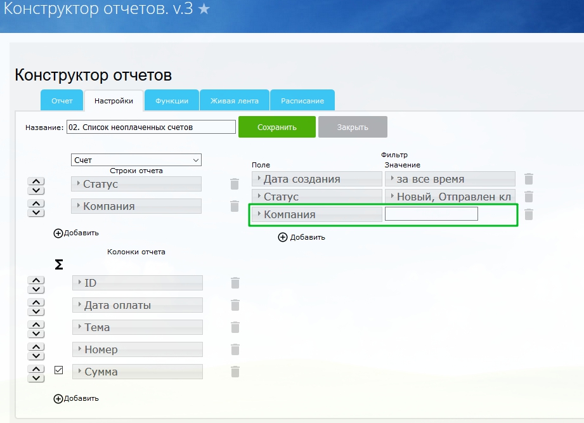Switch to the Отчет tab
The image size is (584, 423).
coord(62,101)
